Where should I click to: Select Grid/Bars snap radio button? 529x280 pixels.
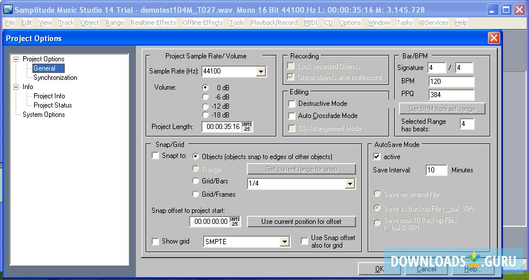(195, 181)
